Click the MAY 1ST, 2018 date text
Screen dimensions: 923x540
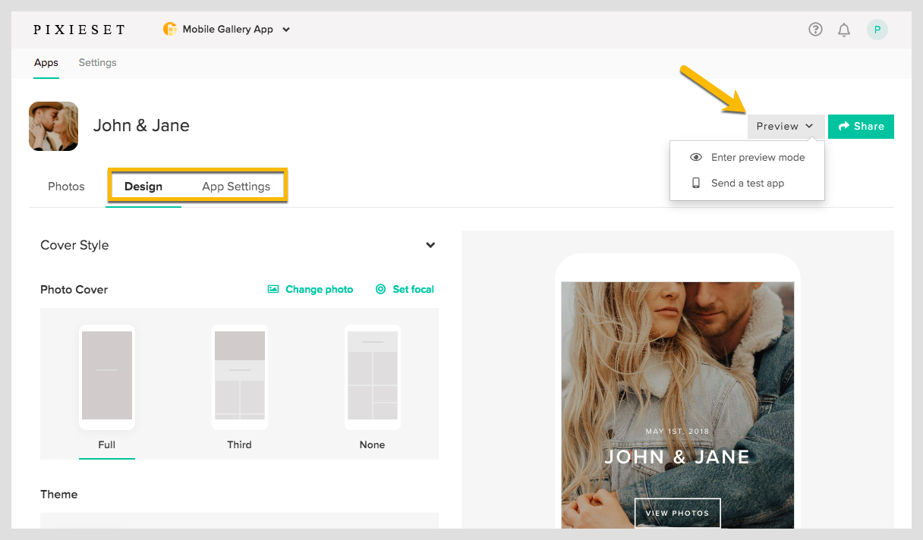pos(677,432)
